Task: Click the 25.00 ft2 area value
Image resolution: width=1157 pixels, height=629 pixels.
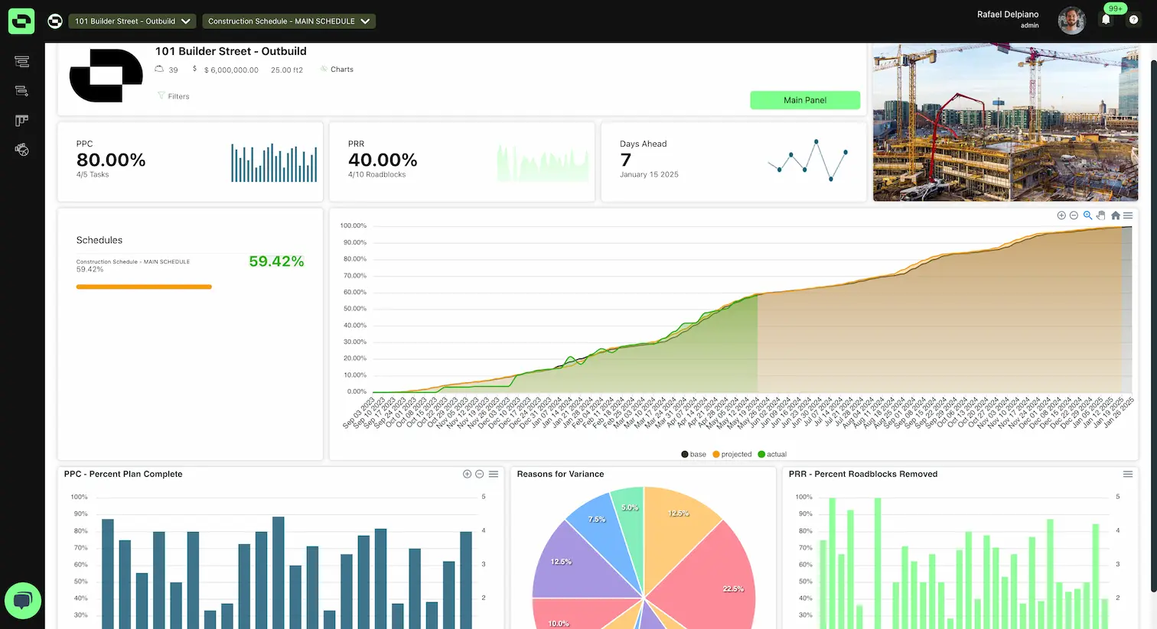Action: pos(287,70)
